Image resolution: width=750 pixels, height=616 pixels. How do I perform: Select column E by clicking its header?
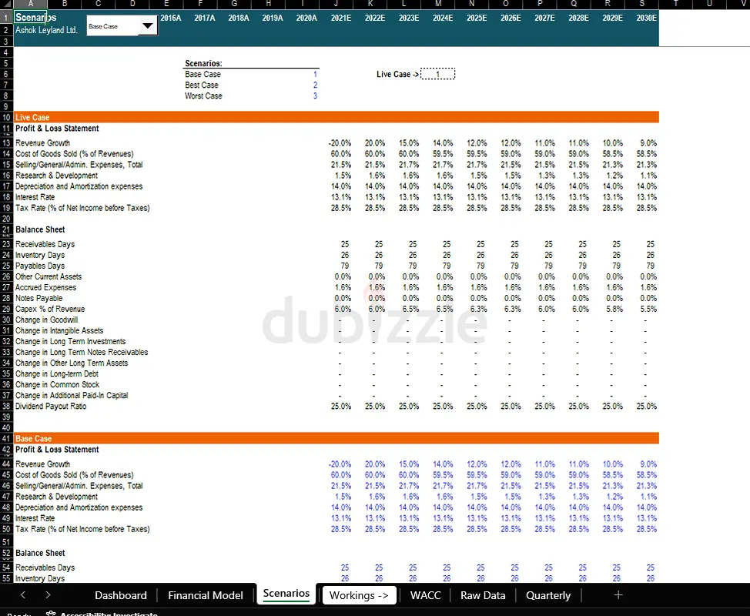point(167,4)
